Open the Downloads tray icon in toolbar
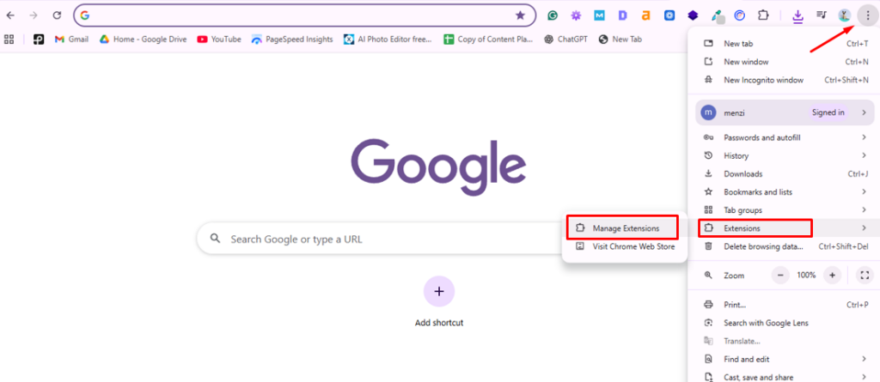Image resolution: width=880 pixels, height=382 pixels. tap(798, 15)
